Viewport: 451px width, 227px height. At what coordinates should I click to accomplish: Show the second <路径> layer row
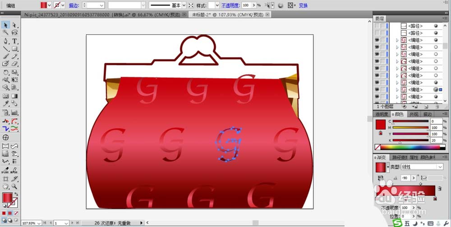tap(377, 33)
